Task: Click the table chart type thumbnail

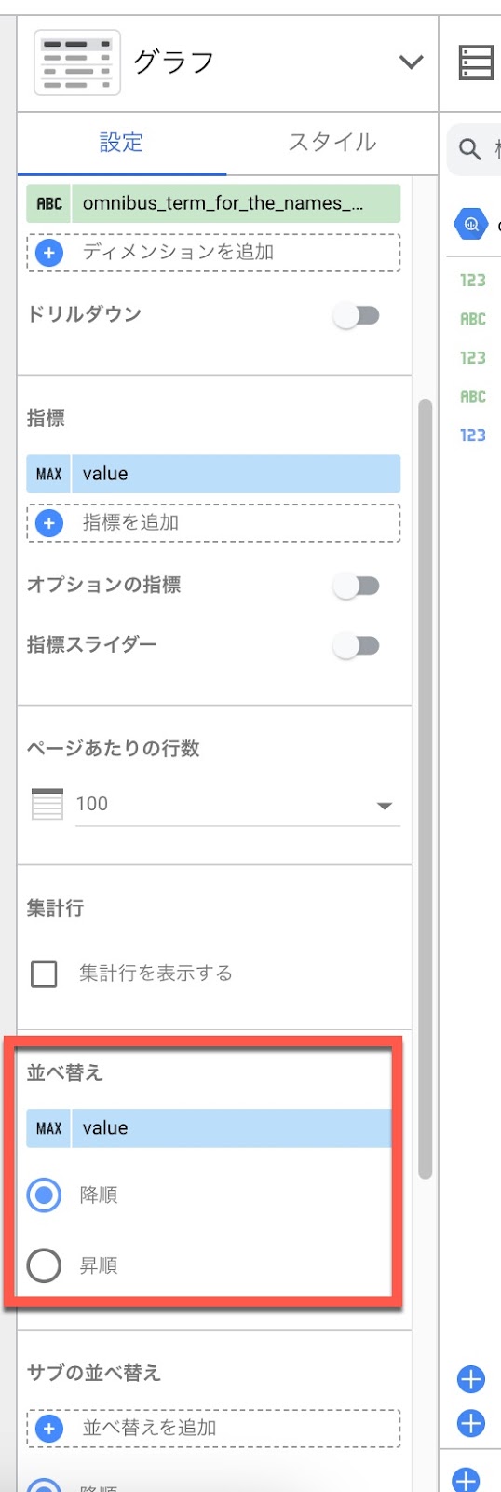Action: coord(77,62)
